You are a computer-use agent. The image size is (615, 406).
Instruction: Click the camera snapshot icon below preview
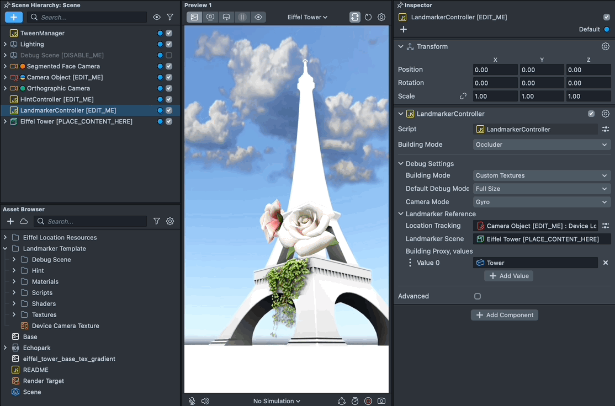pos(381,401)
